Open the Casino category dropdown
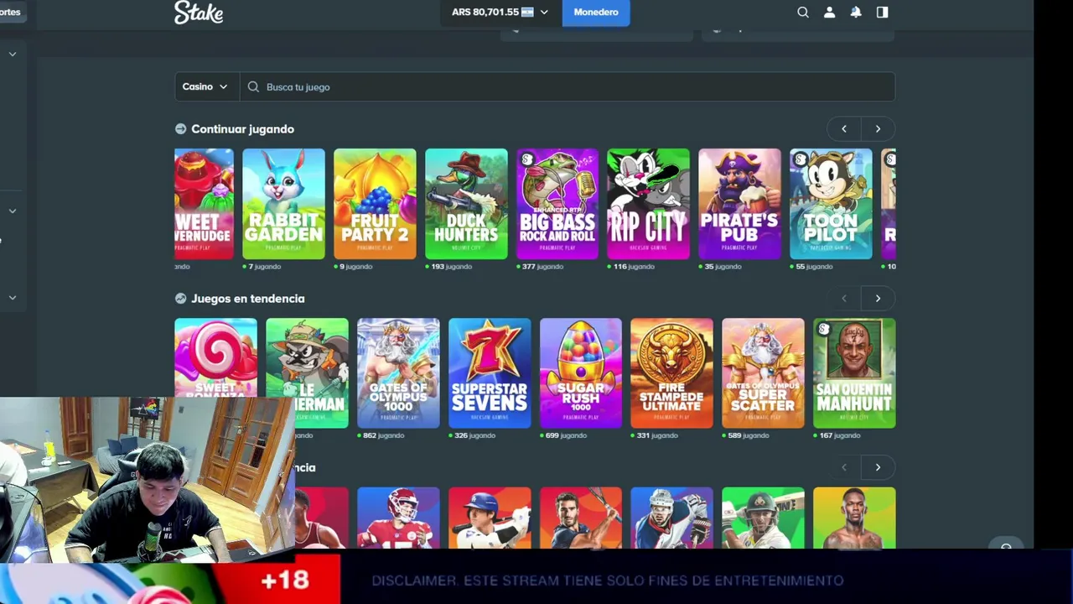Screen dimensions: 1073x604 (x=205, y=86)
